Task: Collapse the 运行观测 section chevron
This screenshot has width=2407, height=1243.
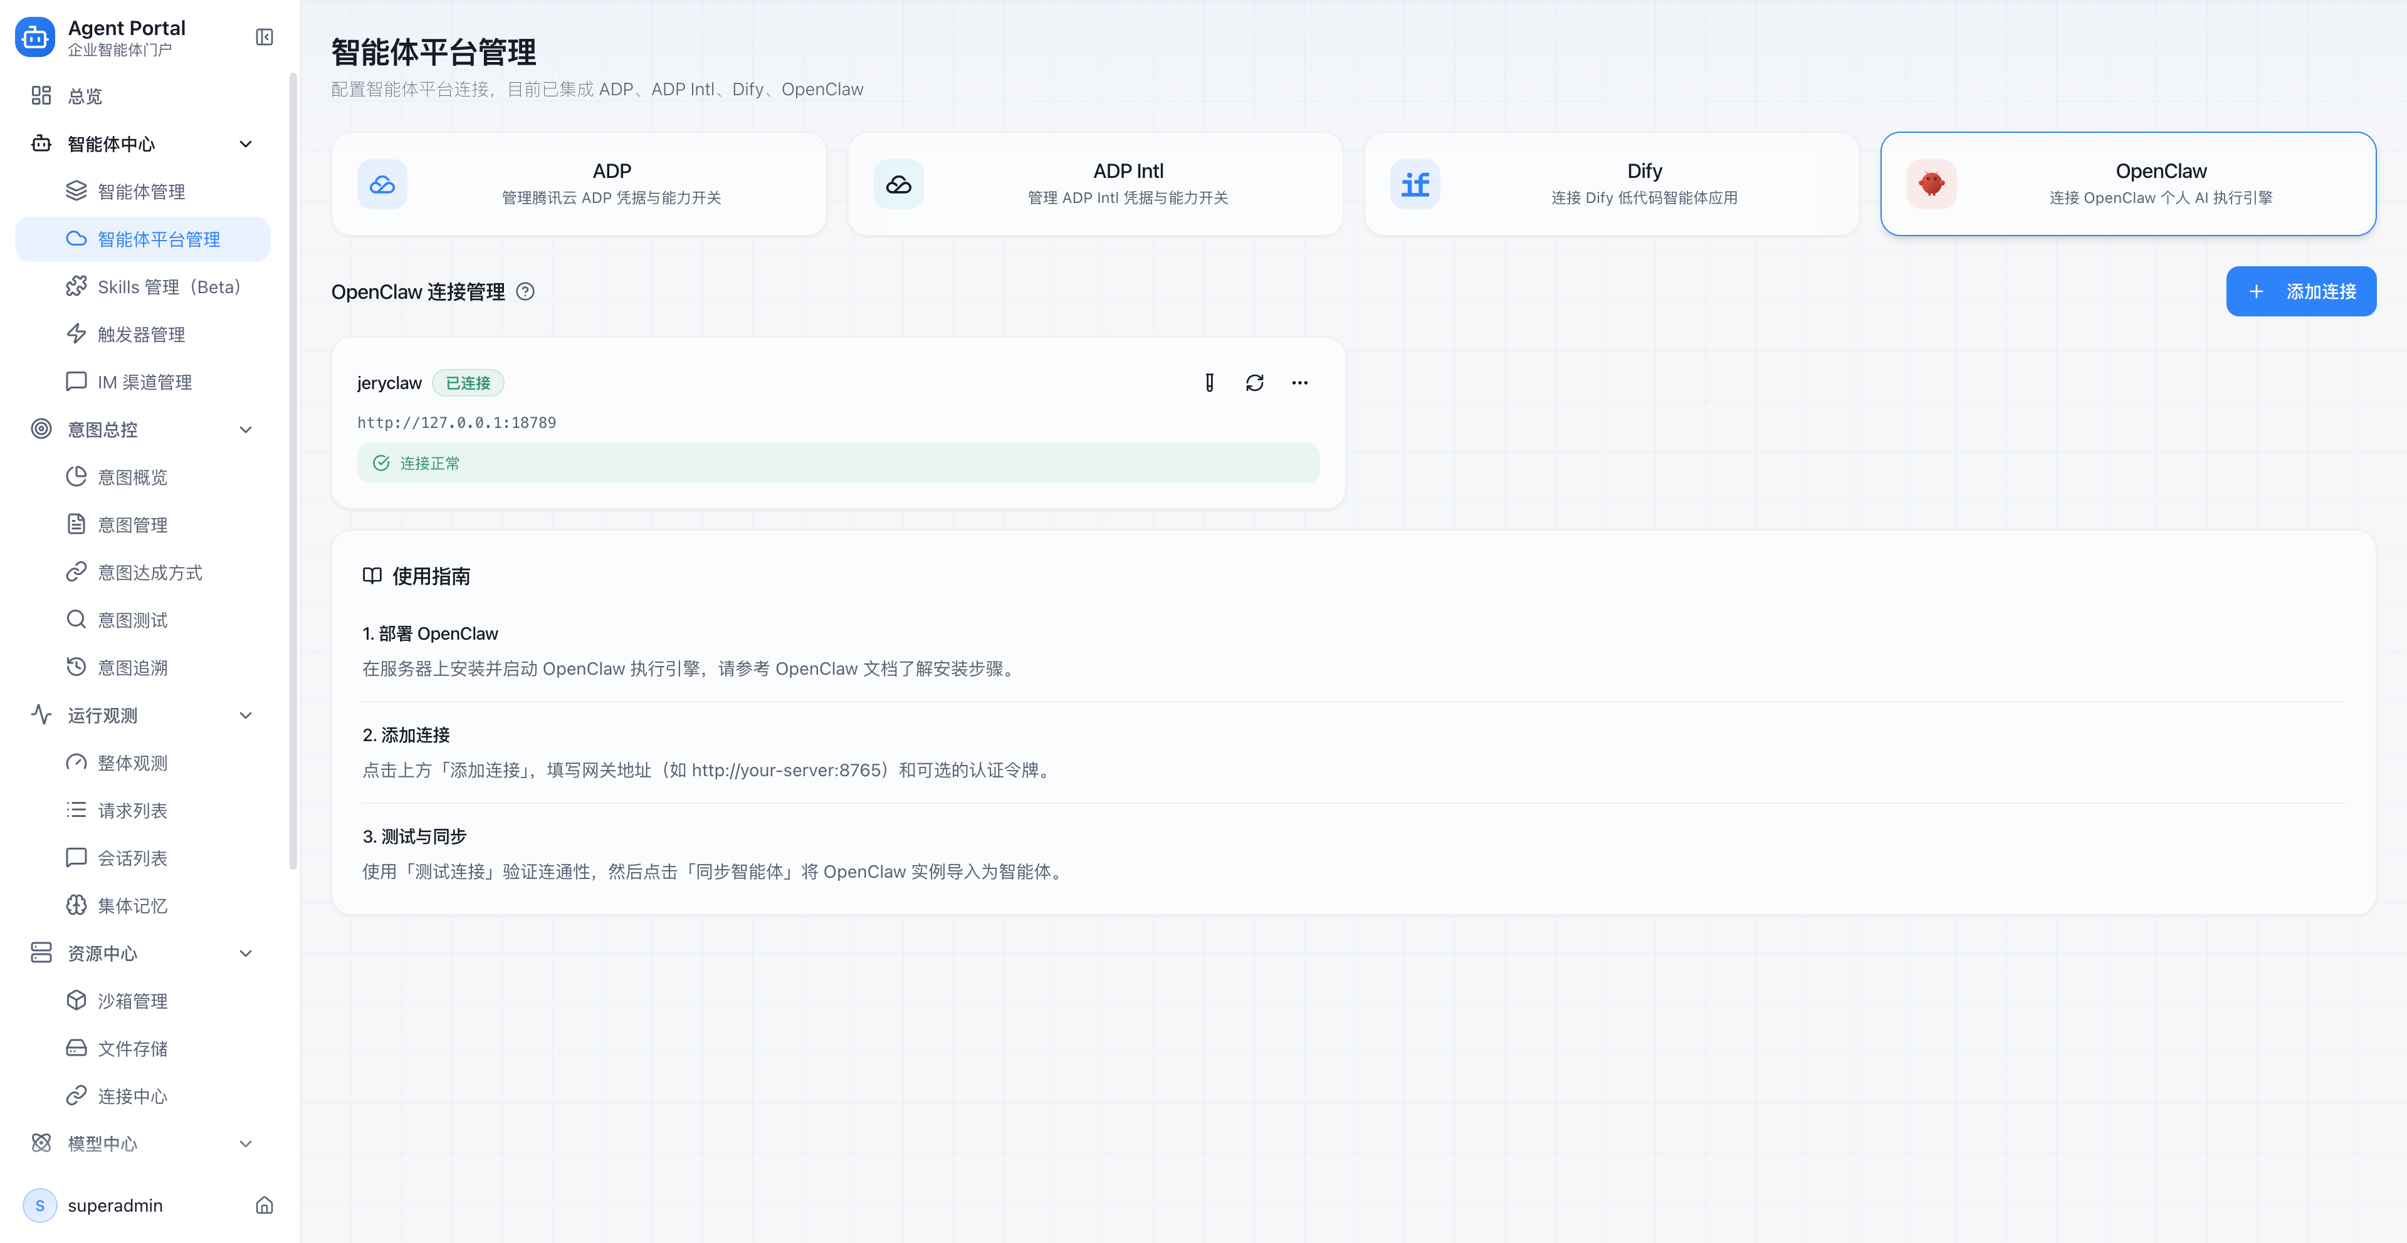Action: pyautogui.click(x=246, y=715)
